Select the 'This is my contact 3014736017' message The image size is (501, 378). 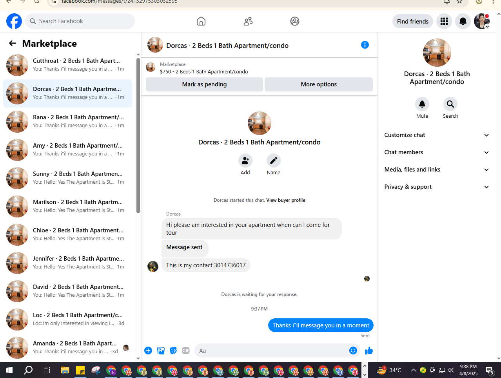[206, 265]
